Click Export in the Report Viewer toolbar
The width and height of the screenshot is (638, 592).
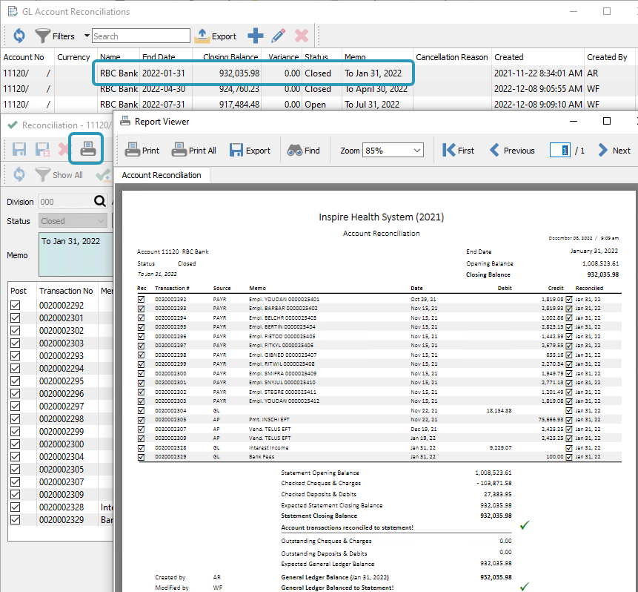point(250,151)
